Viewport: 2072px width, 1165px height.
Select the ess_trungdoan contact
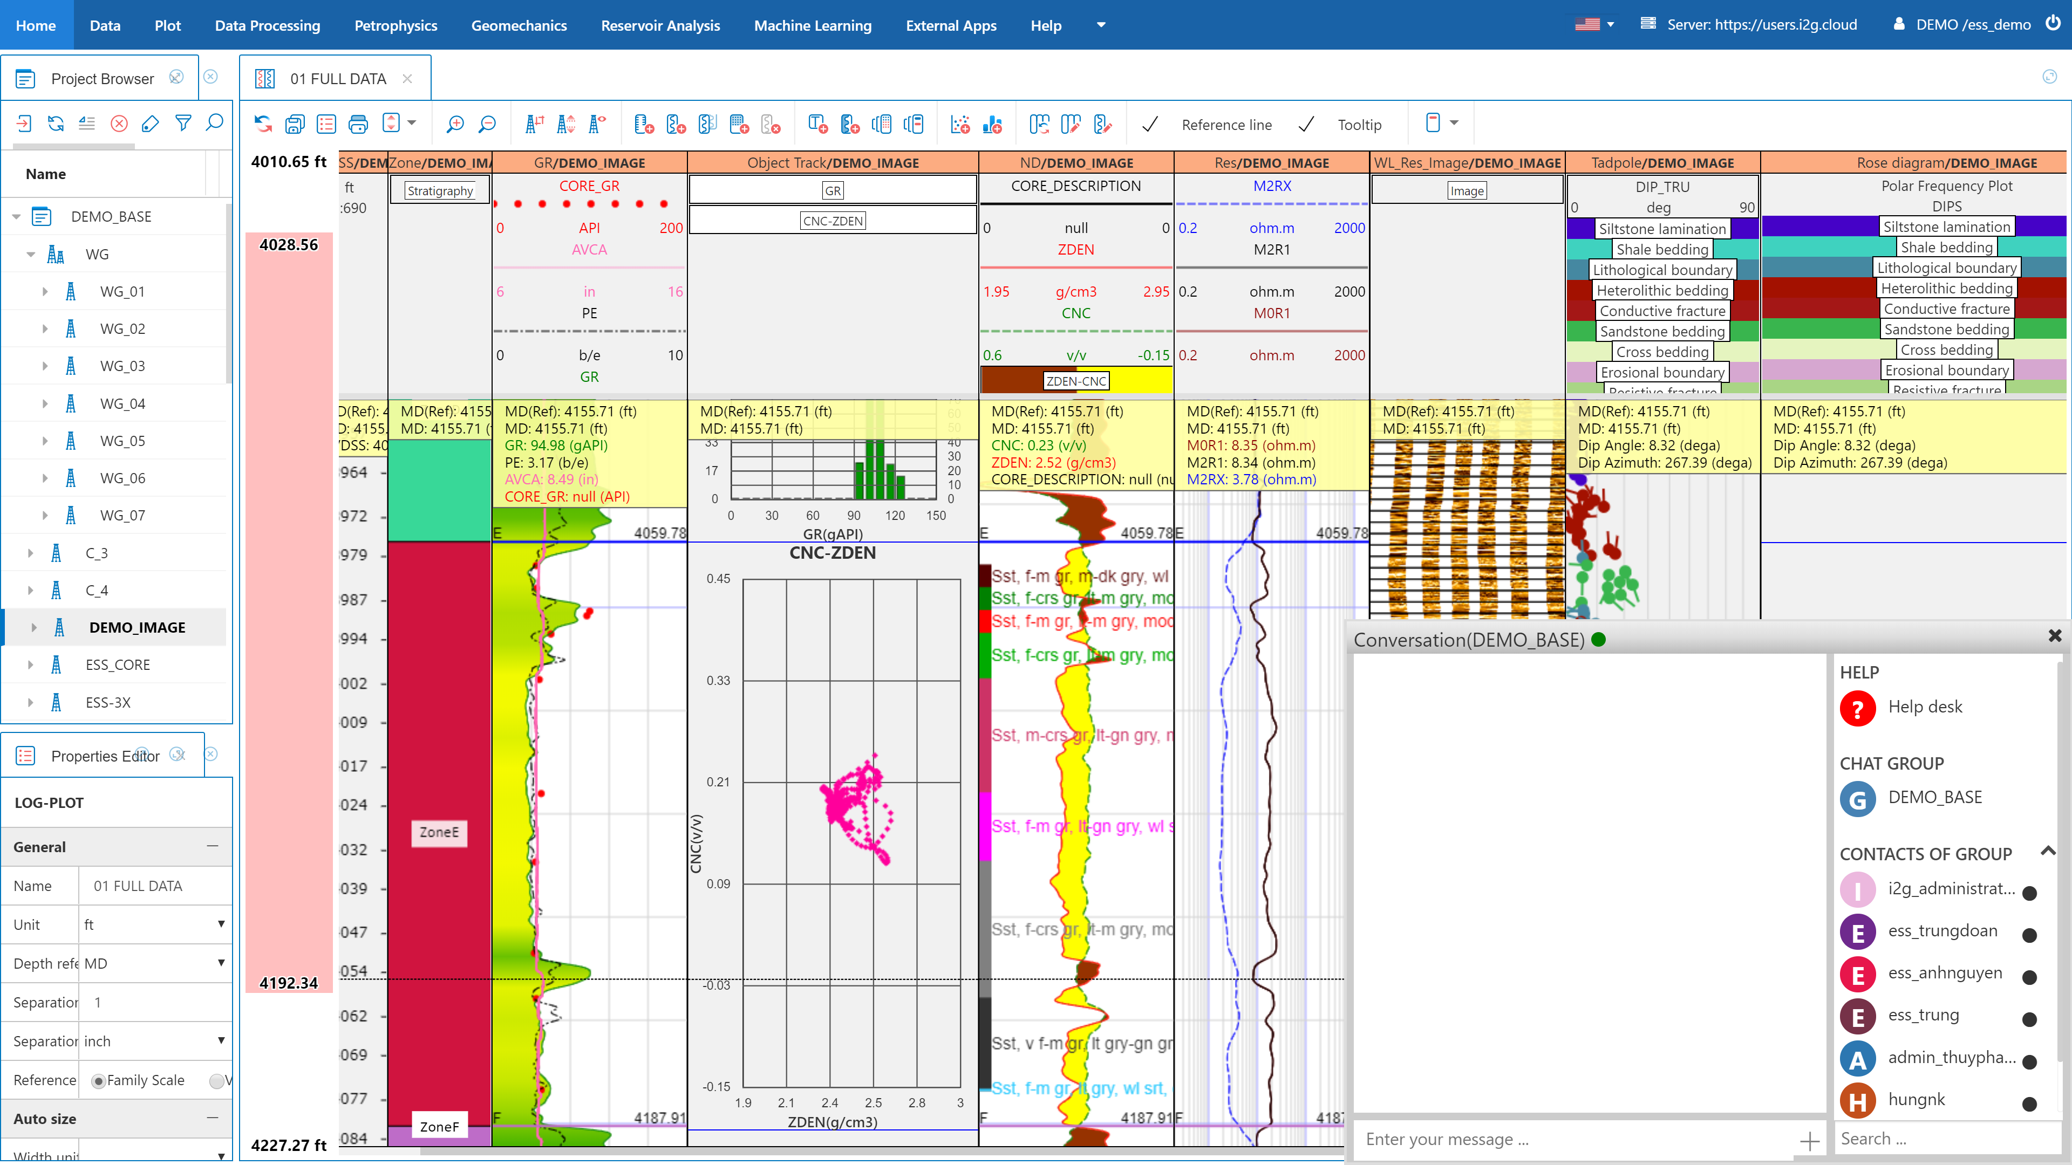coord(1942,932)
